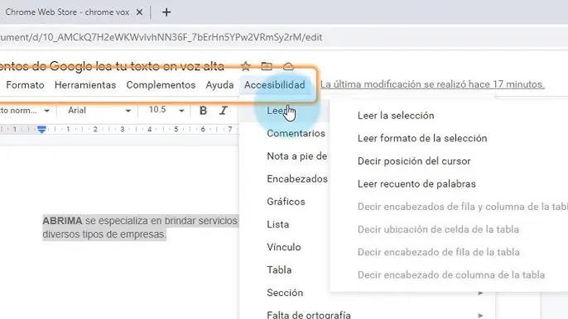Open the paragraph style dropdown

25,110
